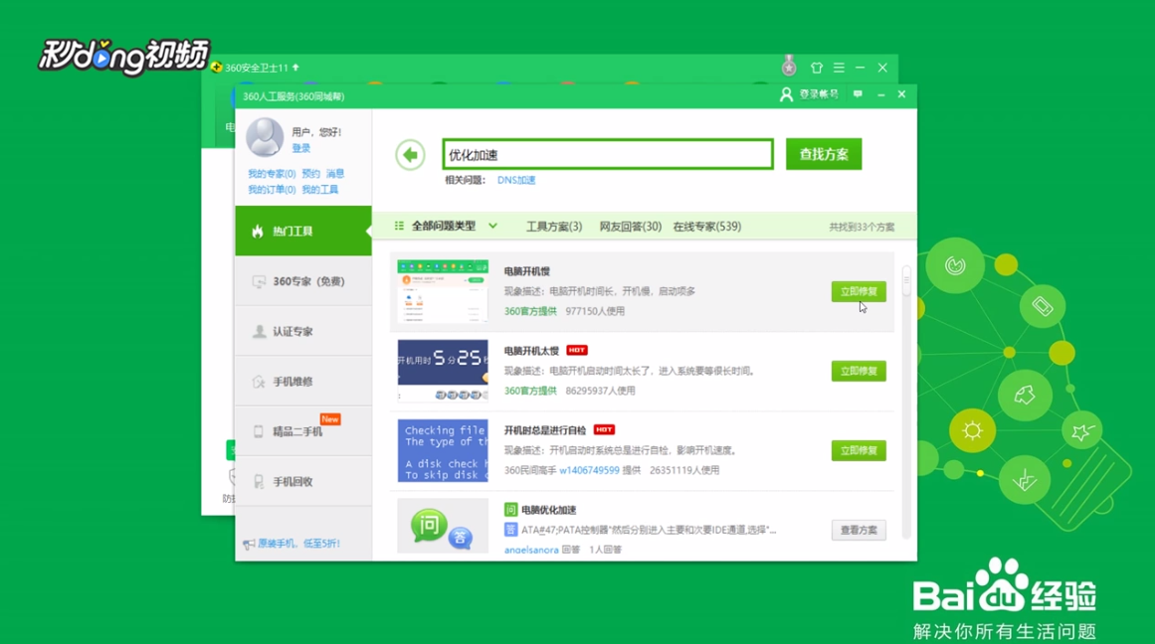
Task: Click 查看方案 for 电脑优化加速
Action: 859,530
